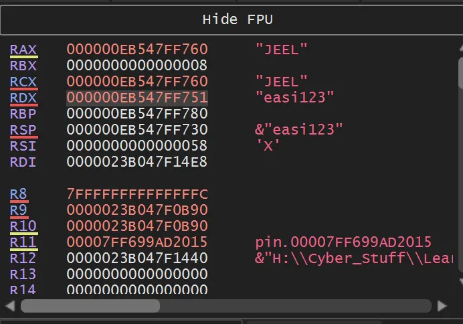Click the horizontal scrollbar thumb
The height and width of the screenshot is (324, 463).
[90, 306]
